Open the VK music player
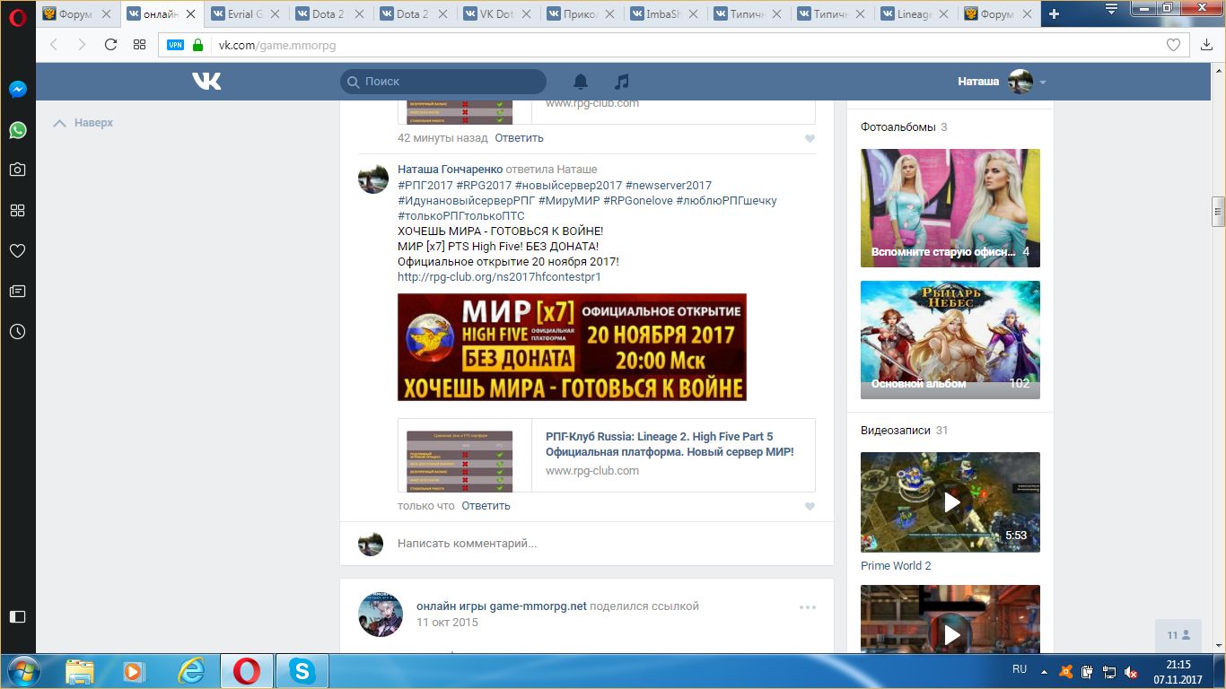Image resolution: width=1226 pixels, height=689 pixels. (x=622, y=82)
